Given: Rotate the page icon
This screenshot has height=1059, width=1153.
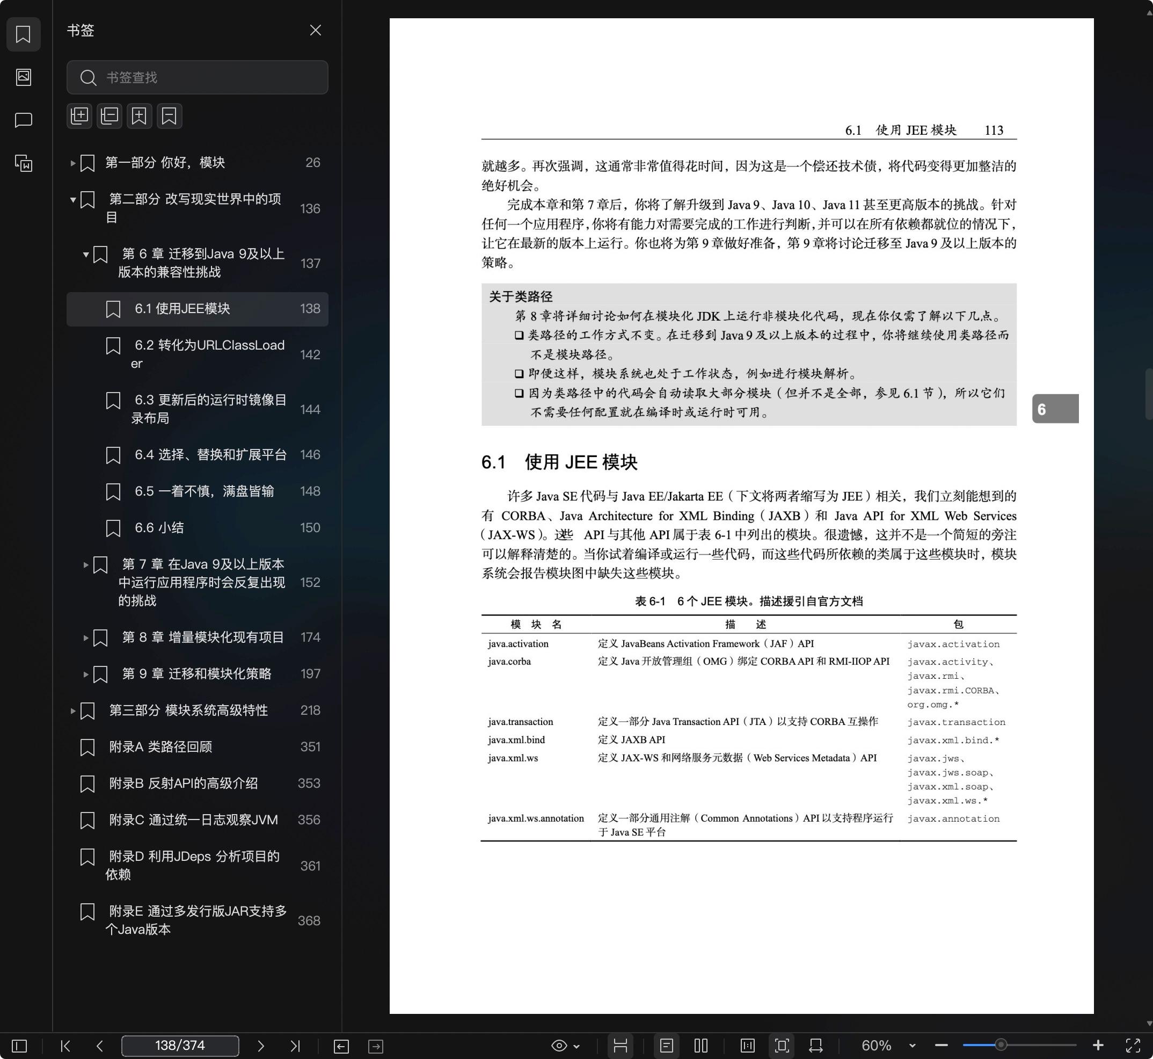Looking at the screenshot, I should click(x=816, y=1046).
